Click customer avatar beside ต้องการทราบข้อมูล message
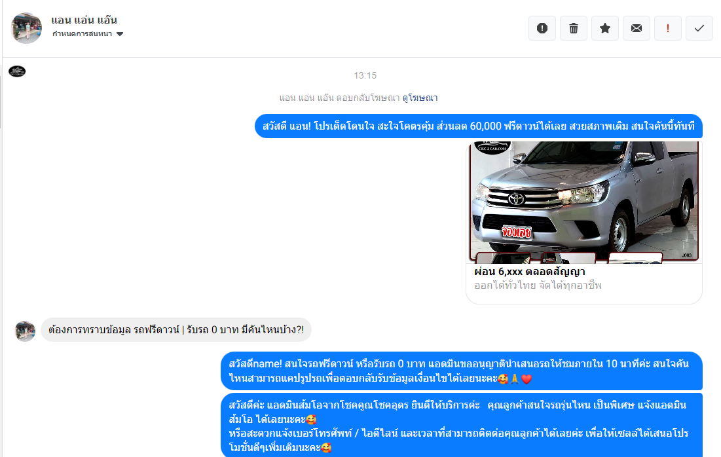The width and height of the screenshot is (721, 457). coord(25,331)
